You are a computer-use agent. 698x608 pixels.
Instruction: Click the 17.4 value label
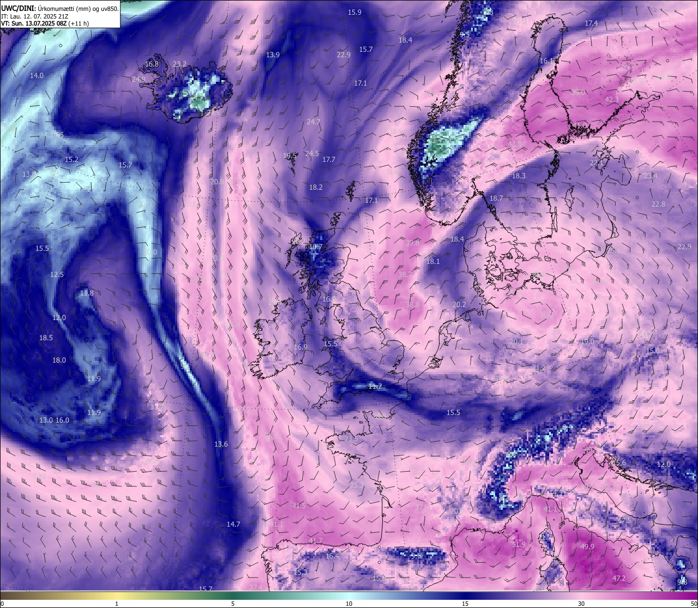click(591, 23)
